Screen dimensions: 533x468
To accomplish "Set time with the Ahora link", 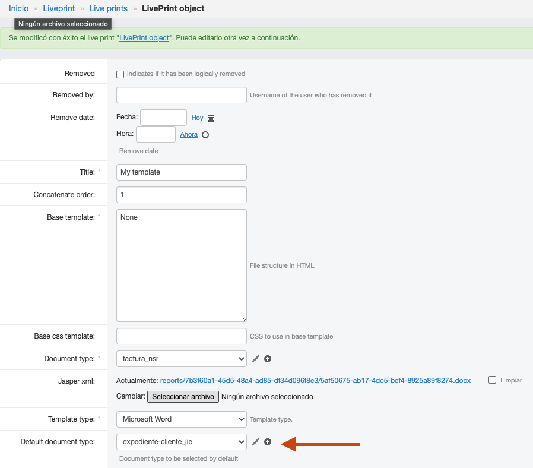I will tap(189, 134).
